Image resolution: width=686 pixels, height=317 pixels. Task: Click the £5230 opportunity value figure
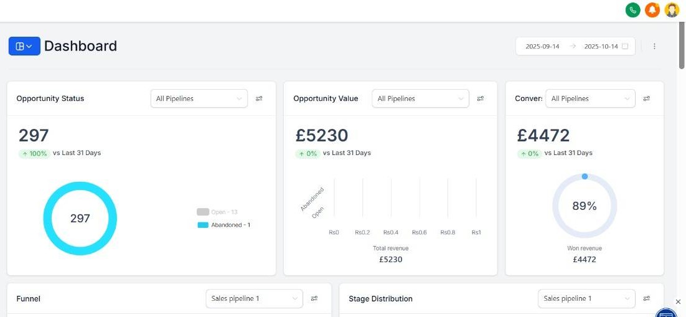[x=322, y=135]
